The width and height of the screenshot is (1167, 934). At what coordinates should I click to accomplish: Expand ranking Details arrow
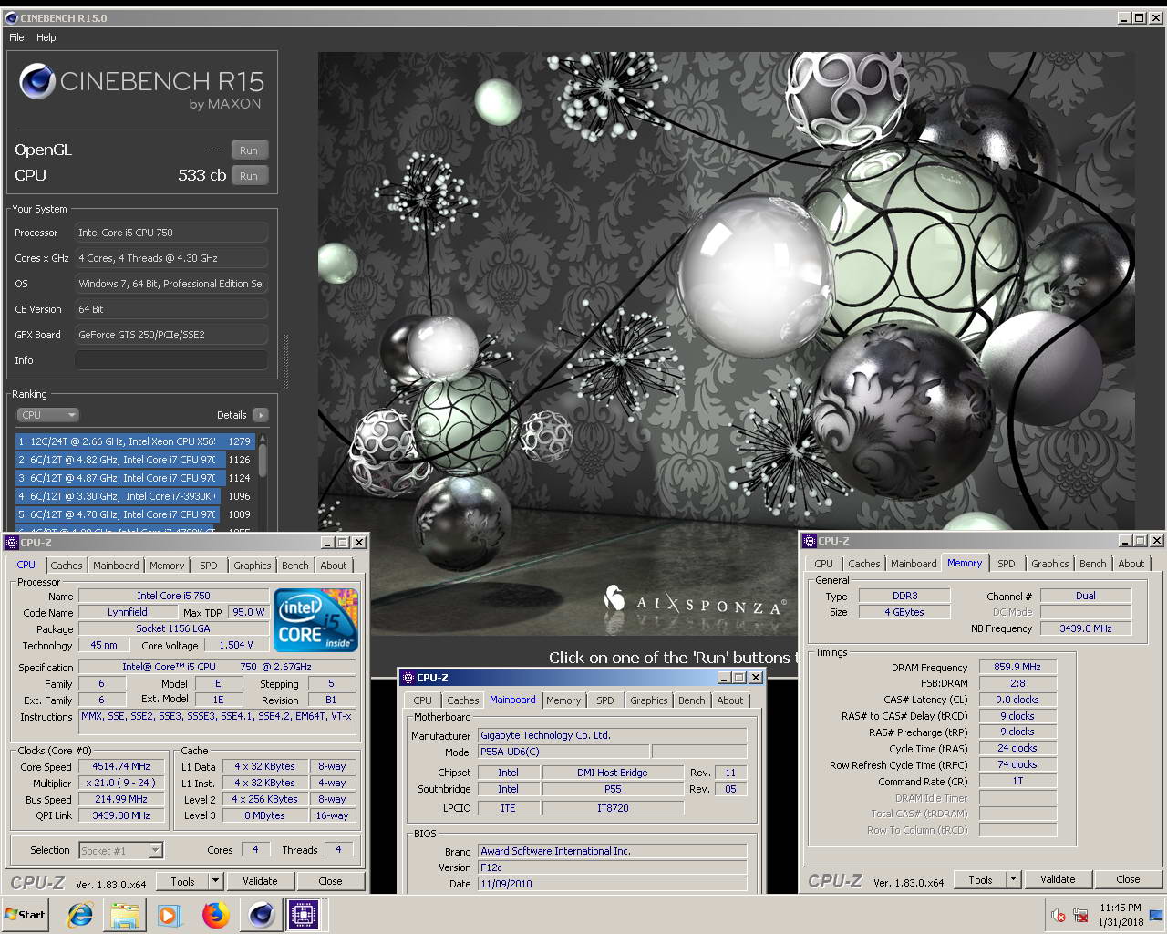click(260, 415)
